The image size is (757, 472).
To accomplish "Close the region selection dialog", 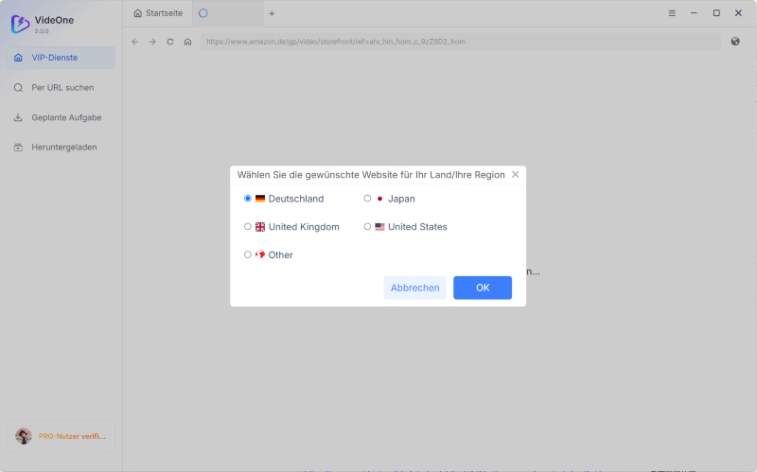I will click(x=515, y=175).
